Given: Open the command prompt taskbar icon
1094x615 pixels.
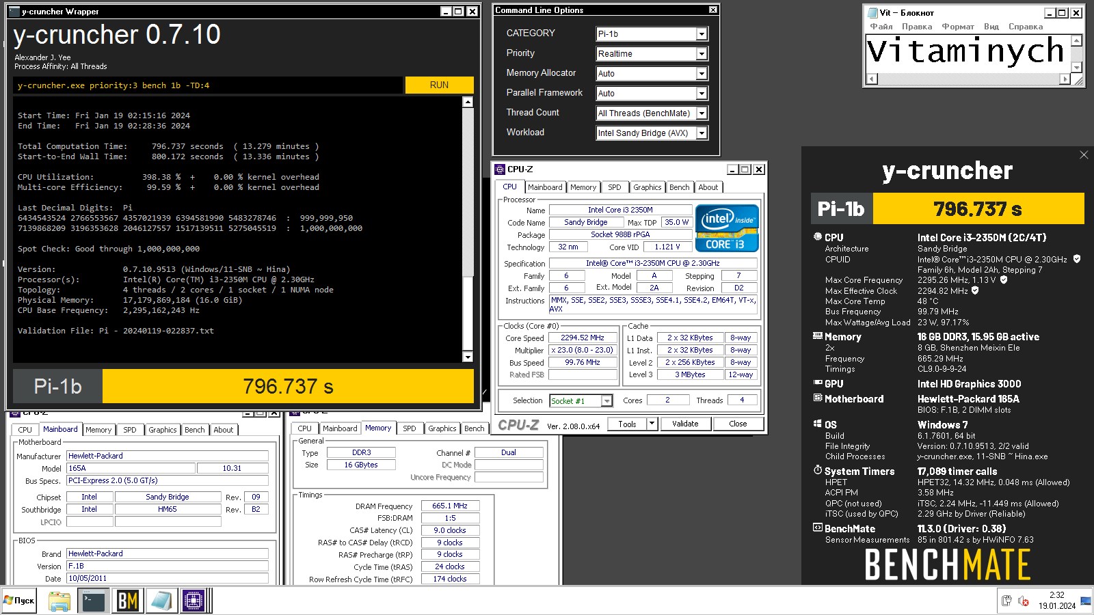Looking at the screenshot, I should coord(93,601).
